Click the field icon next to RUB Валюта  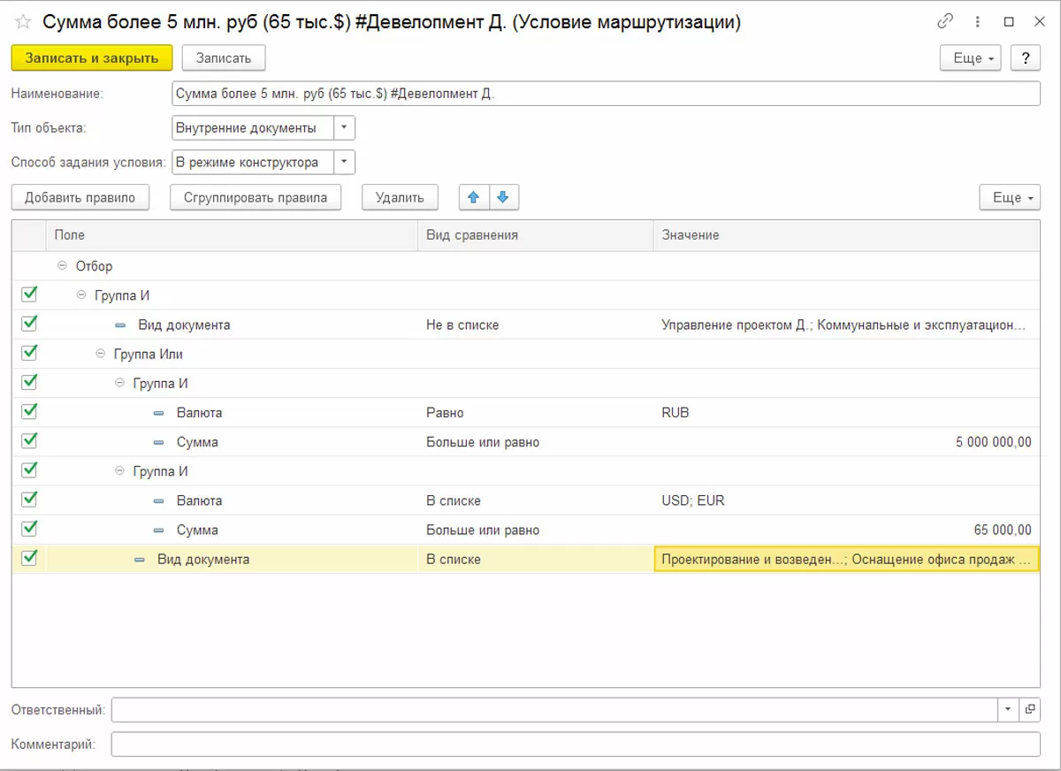[x=158, y=413]
